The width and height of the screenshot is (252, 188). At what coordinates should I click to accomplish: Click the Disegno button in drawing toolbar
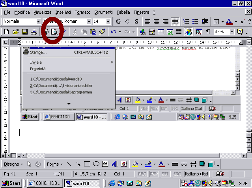tap(13, 164)
